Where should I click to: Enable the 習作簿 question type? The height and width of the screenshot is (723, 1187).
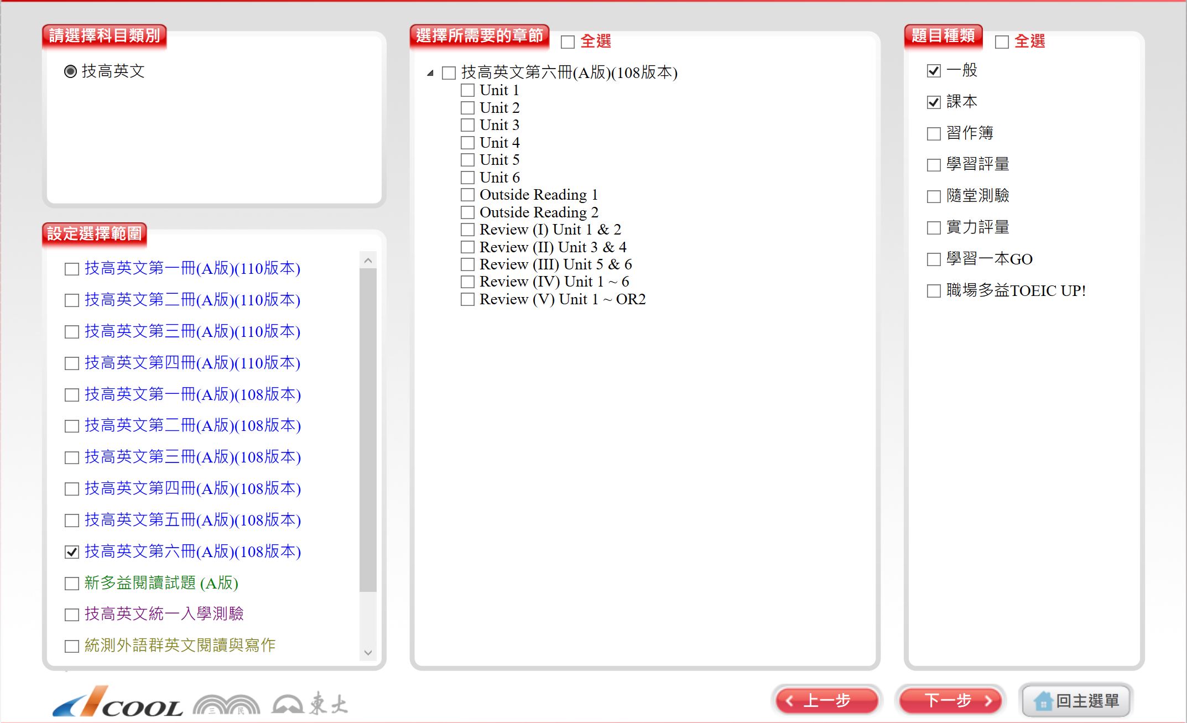coord(934,133)
